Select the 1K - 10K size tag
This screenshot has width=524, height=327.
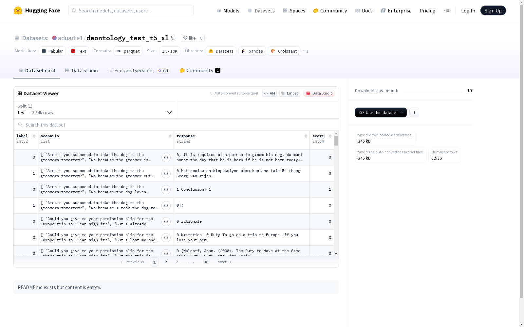coord(170,51)
